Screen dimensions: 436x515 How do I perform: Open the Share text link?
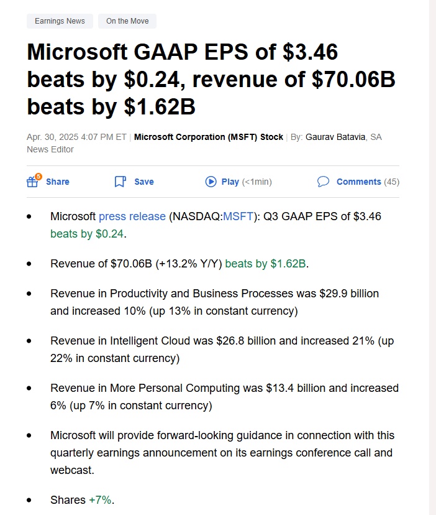[x=58, y=182]
